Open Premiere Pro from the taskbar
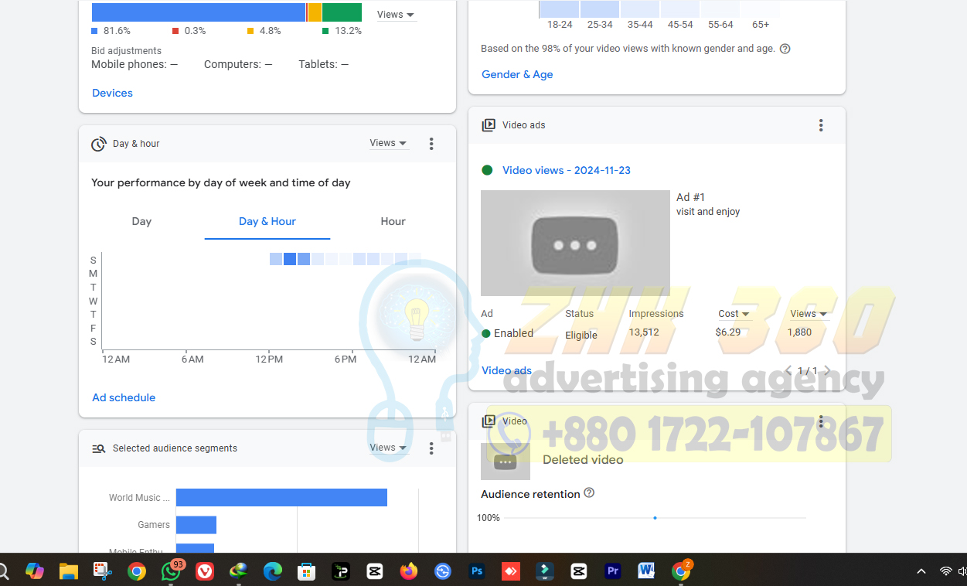Viewport: 967px width, 586px height. pos(613,571)
